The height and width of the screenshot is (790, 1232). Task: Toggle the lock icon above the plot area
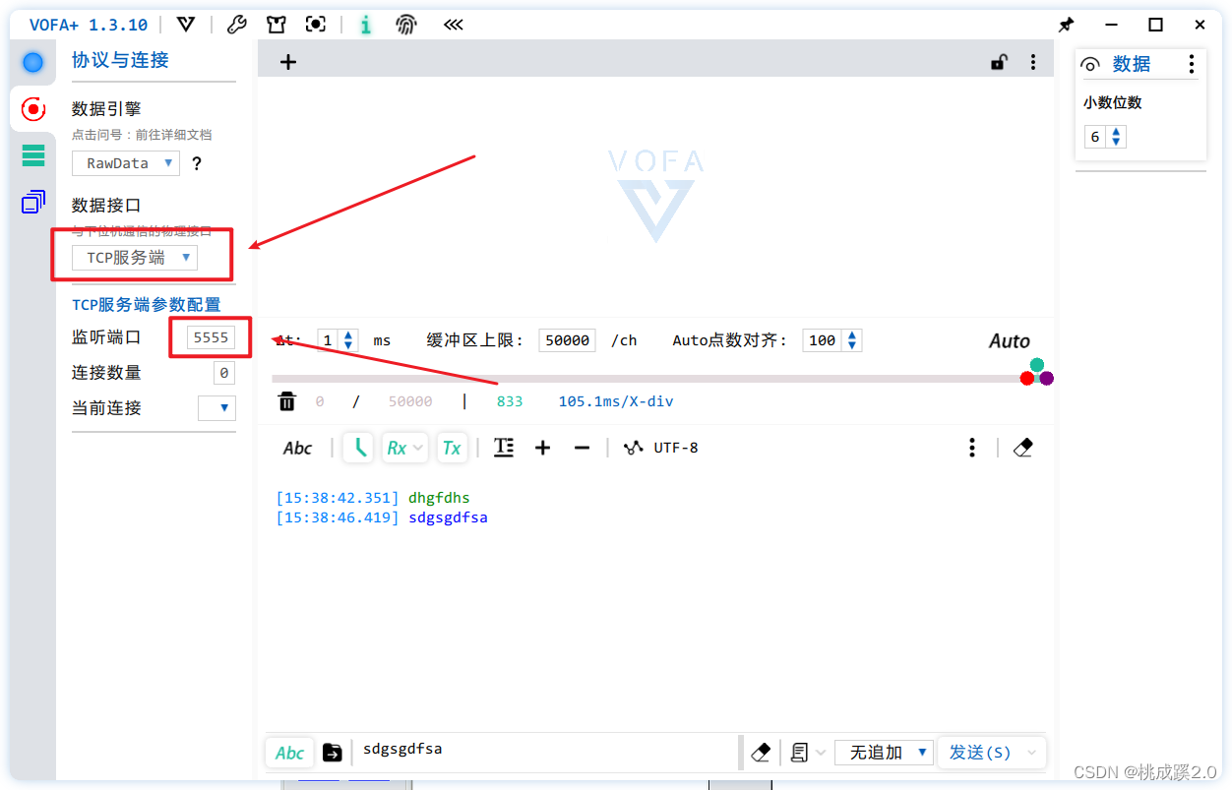(999, 61)
